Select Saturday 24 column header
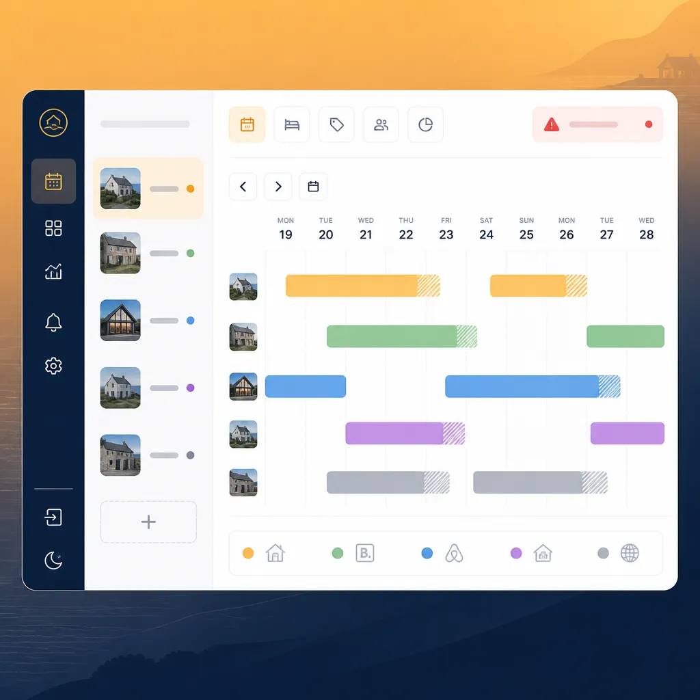This screenshot has height=700, width=700. coord(486,228)
